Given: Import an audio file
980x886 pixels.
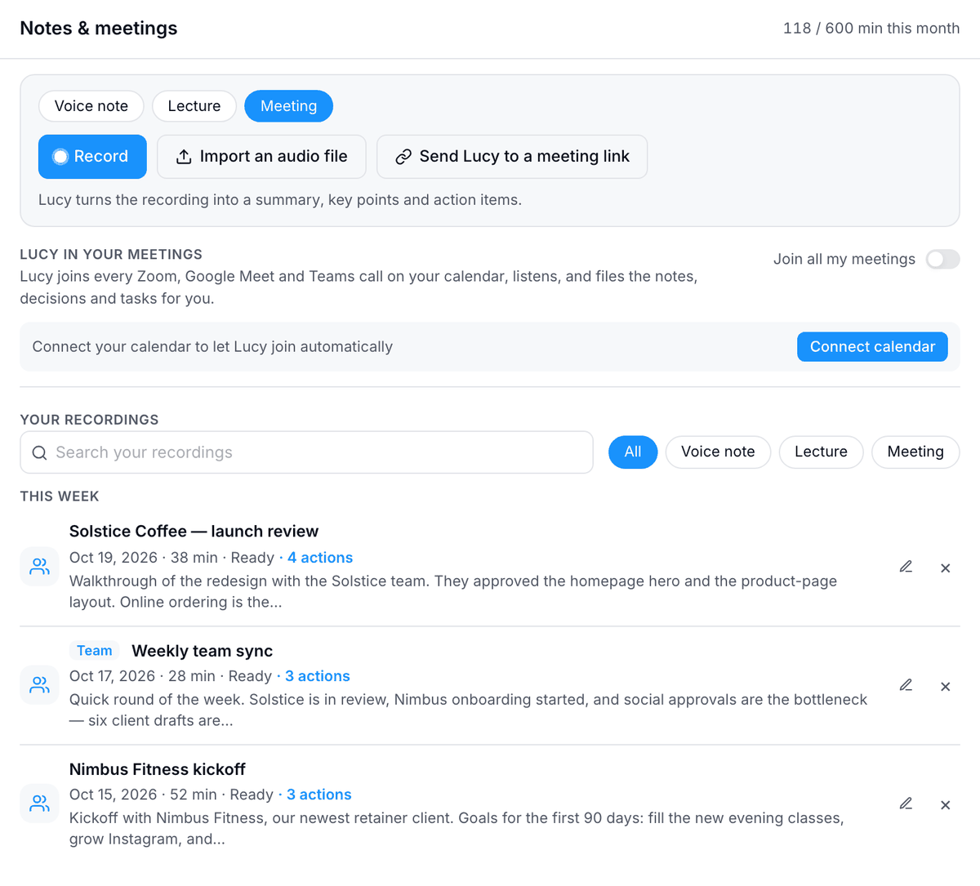Looking at the screenshot, I should tap(261, 157).
